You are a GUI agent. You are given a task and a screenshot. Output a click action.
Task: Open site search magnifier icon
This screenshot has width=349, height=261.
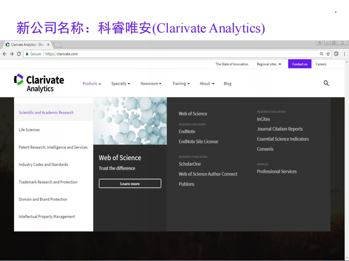point(326,83)
